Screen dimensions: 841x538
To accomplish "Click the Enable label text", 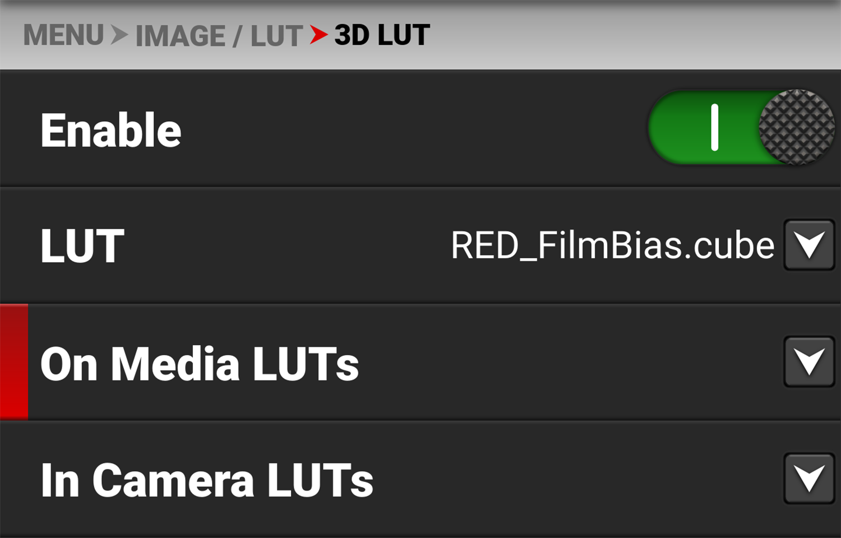I will coord(110,130).
